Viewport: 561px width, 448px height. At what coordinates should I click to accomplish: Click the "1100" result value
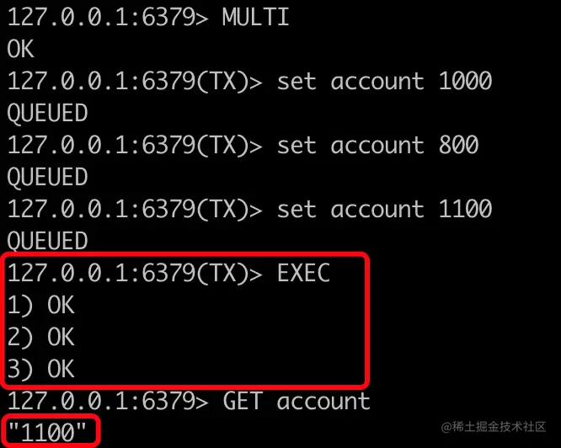click(x=47, y=432)
